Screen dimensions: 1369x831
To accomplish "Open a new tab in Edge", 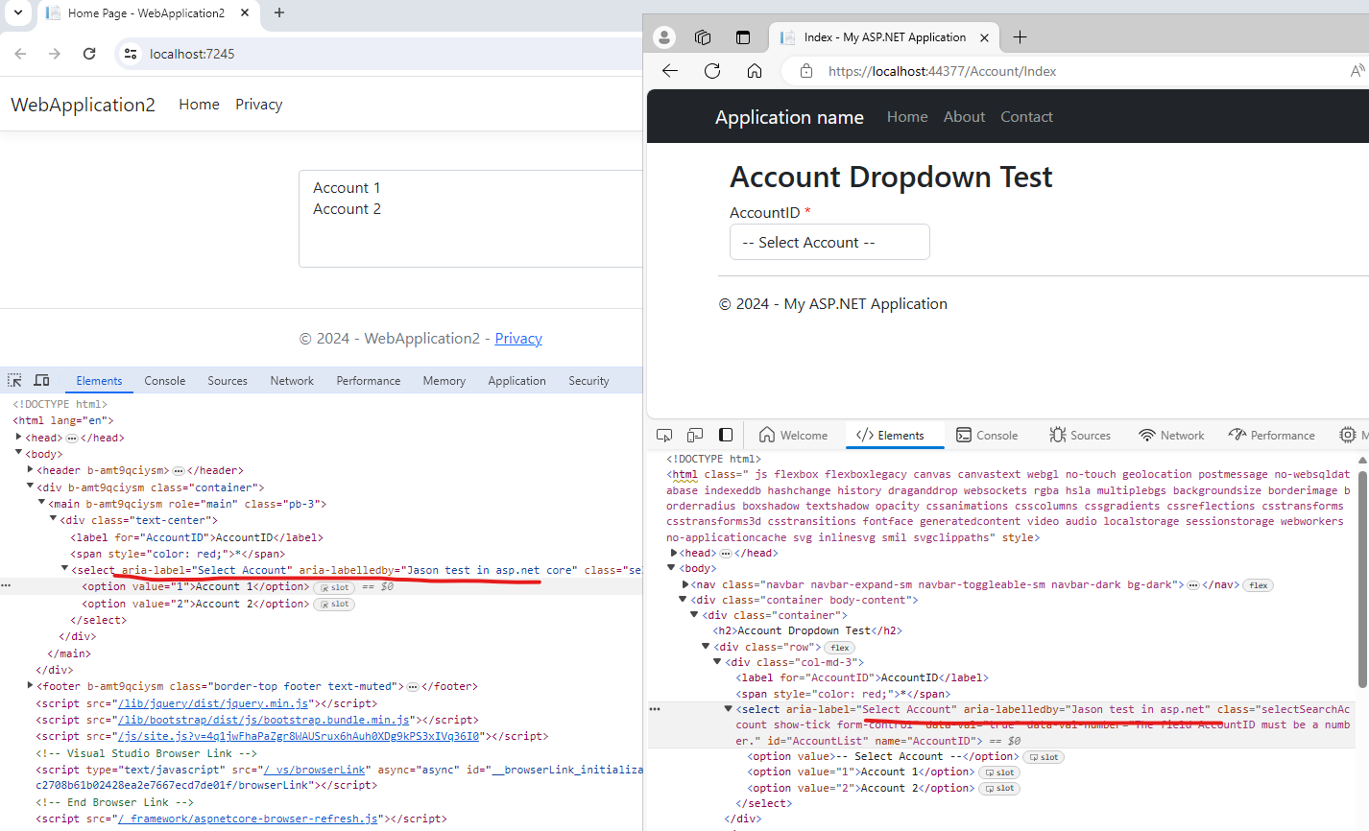I will click(1020, 37).
